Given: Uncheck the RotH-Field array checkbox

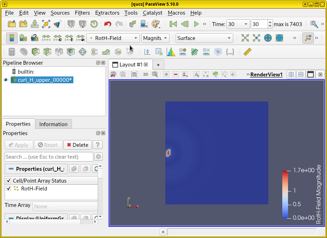Looking at the screenshot, I should coord(9,188).
